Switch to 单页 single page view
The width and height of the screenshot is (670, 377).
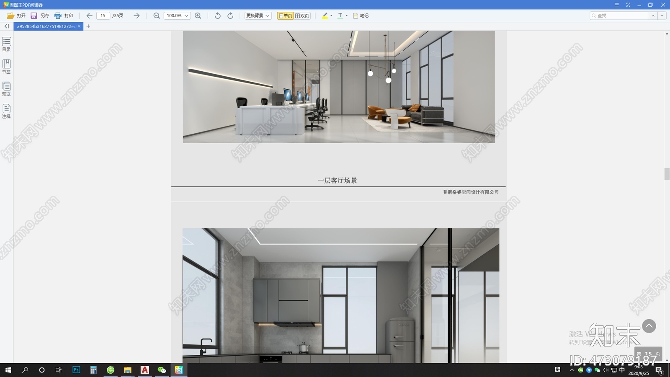285,15
